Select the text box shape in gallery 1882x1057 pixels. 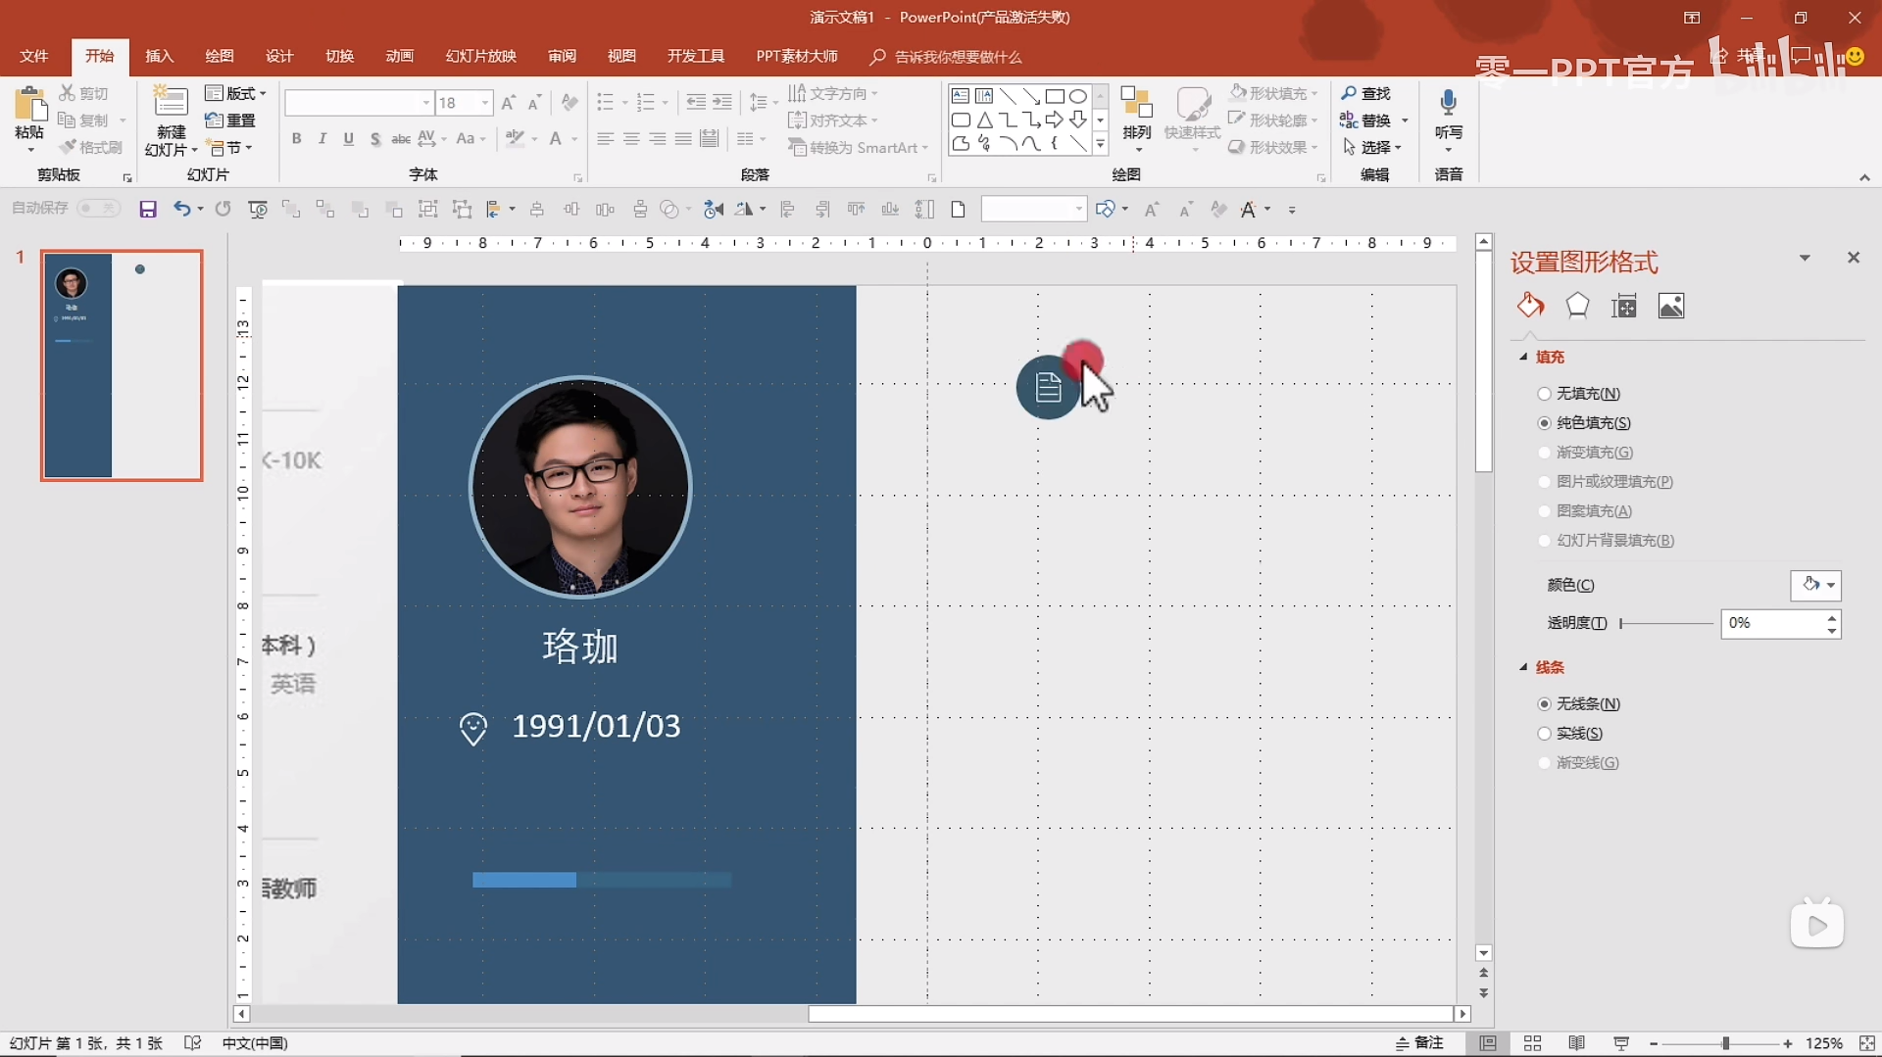click(x=961, y=96)
